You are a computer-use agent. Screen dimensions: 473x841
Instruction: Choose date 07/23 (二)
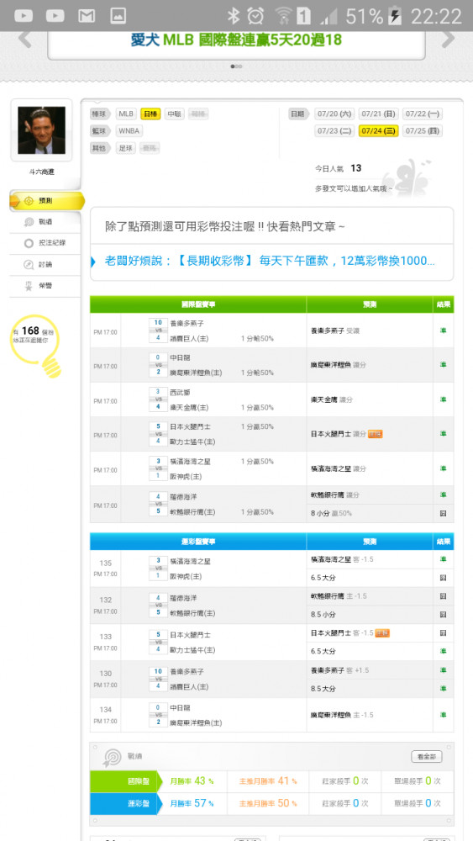(334, 131)
